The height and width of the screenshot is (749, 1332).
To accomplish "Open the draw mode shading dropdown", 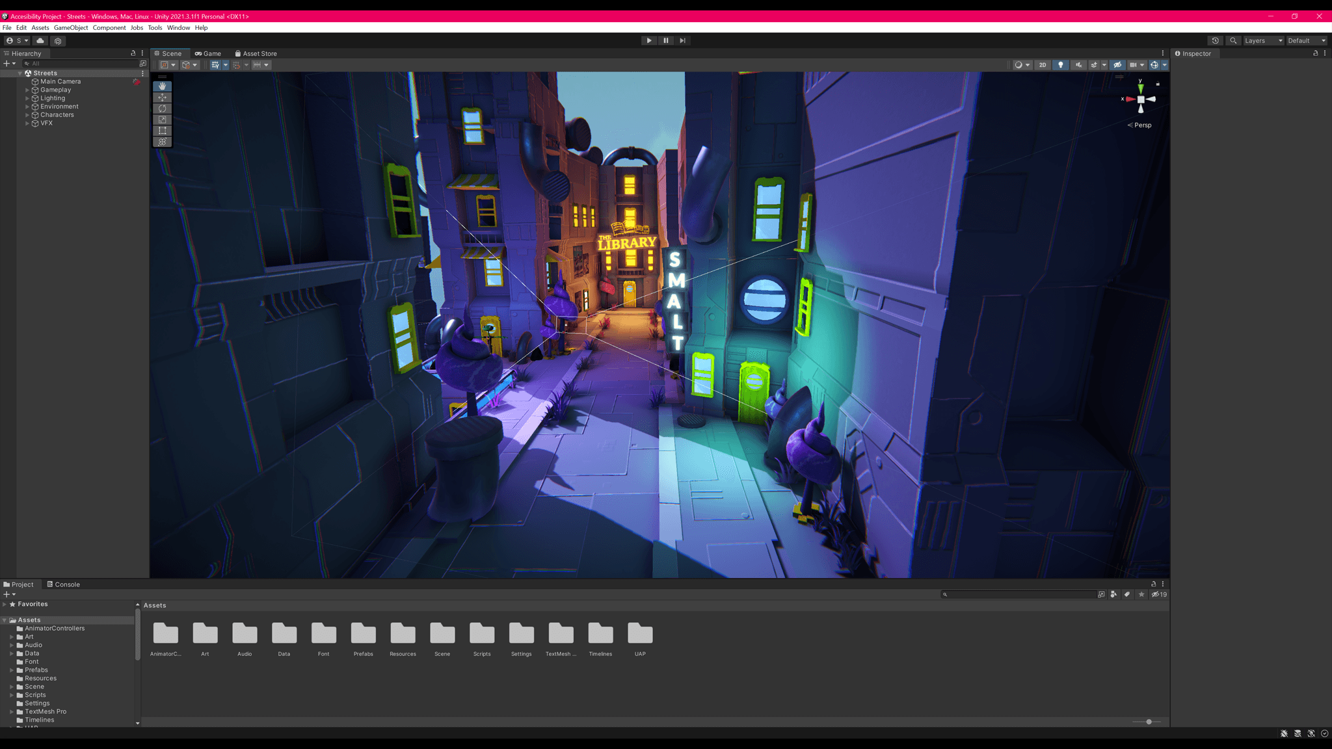I will (1022, 65).
